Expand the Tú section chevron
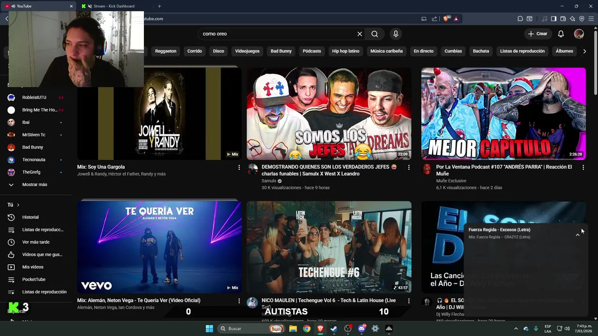 point(18,205)
